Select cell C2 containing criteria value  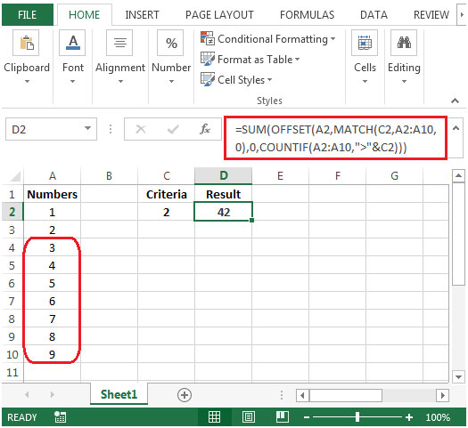coord(166,212)
